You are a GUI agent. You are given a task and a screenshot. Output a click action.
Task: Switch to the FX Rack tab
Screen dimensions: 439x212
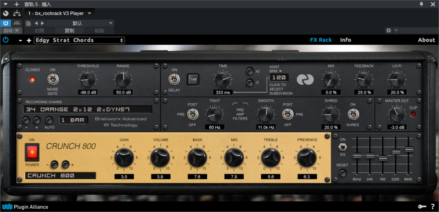point(321,40)
